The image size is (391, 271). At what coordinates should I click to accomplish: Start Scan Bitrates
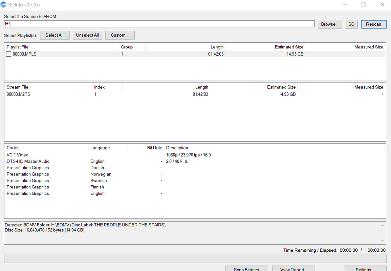(247, 269)
